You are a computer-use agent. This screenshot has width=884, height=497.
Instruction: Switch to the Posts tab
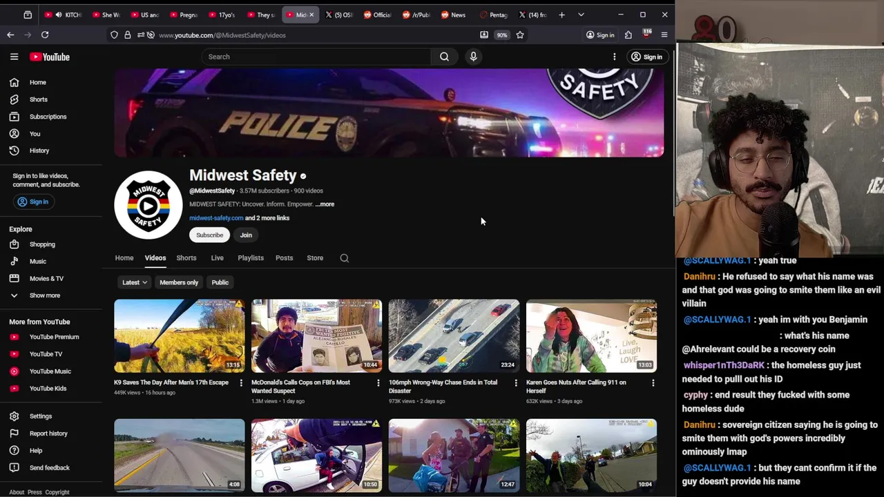(285, 258)
